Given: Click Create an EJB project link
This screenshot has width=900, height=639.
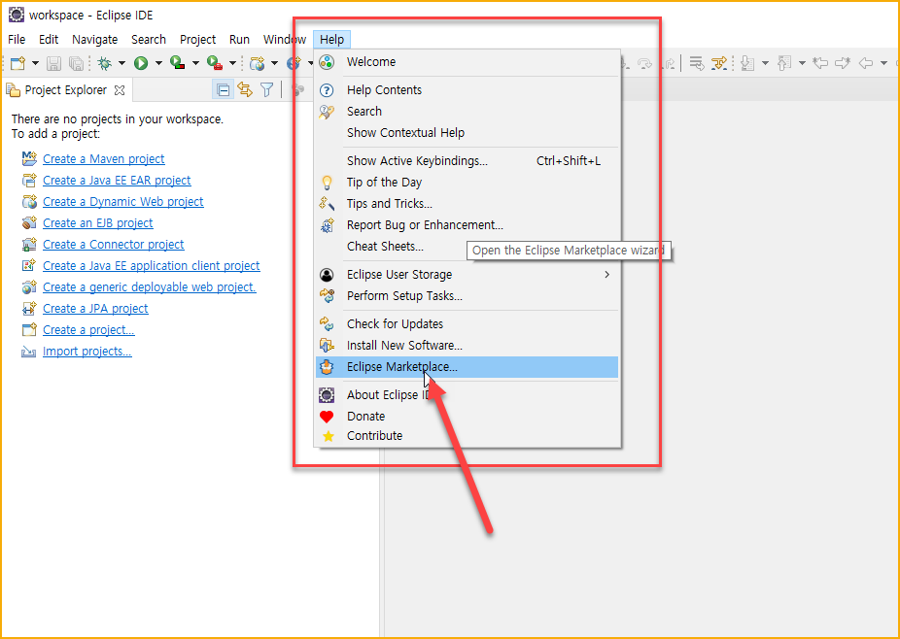Looking at the screenshot, I should pos(97,222).
